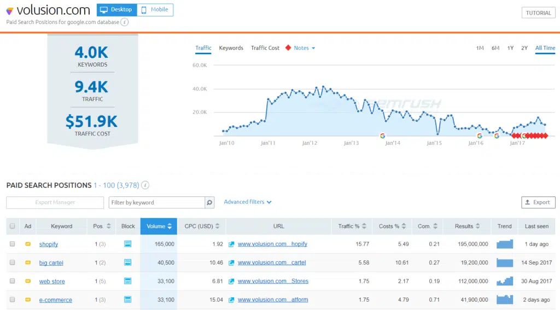Click the e-commerce trend chart thumbnail
Viewport: 560px width, 310px height.
coord(504,300)
